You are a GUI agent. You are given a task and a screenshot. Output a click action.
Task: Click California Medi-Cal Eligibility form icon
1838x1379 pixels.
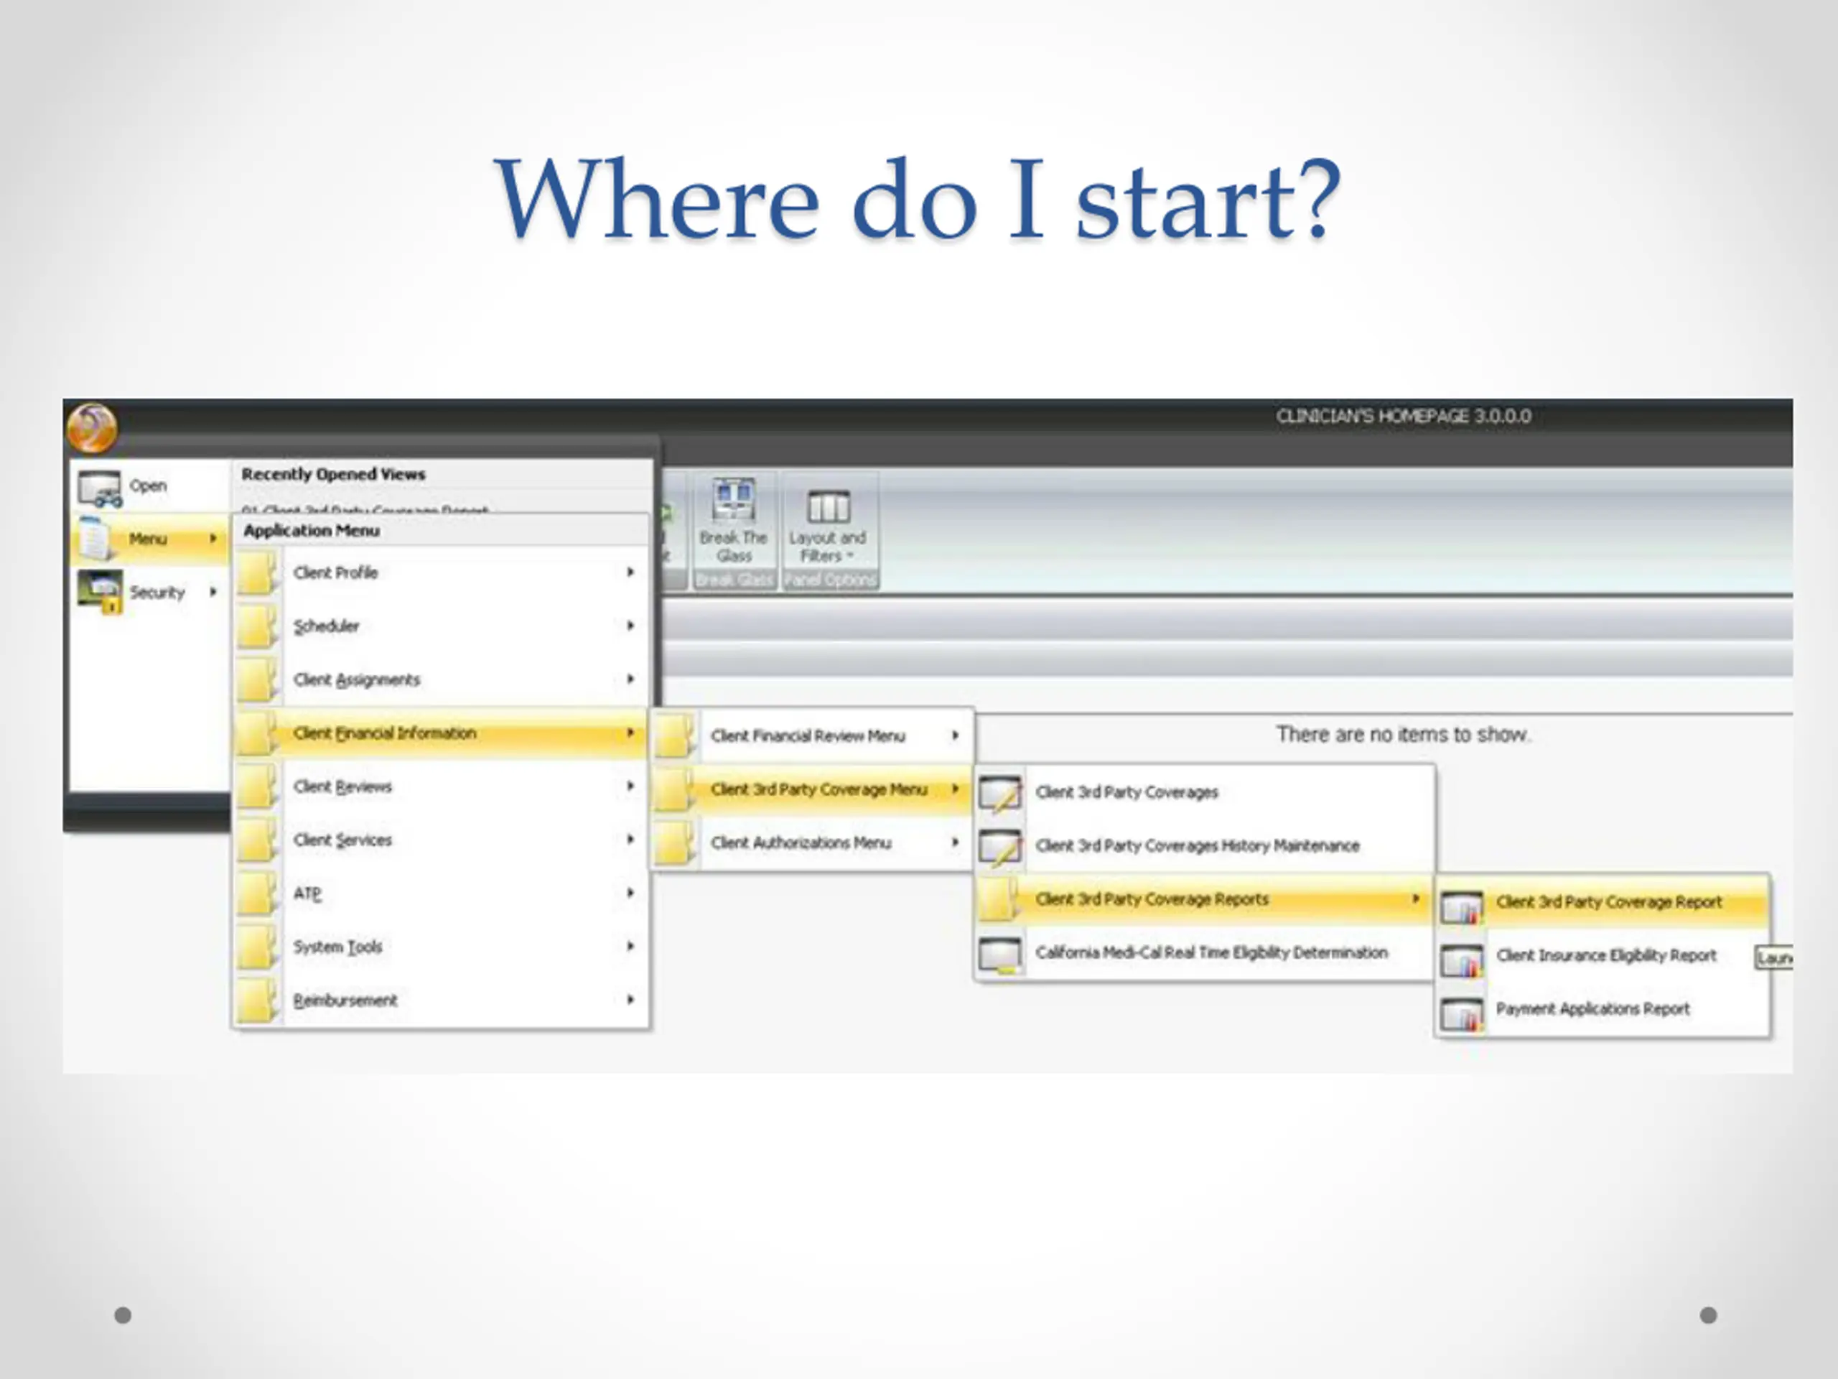click(999, 955)
